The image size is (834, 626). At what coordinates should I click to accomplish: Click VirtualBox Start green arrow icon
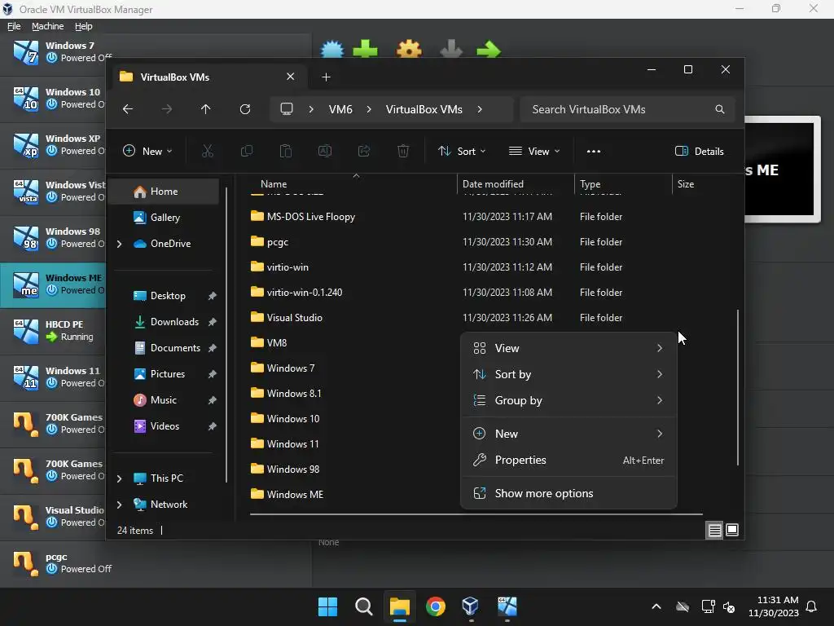[489, 50]
